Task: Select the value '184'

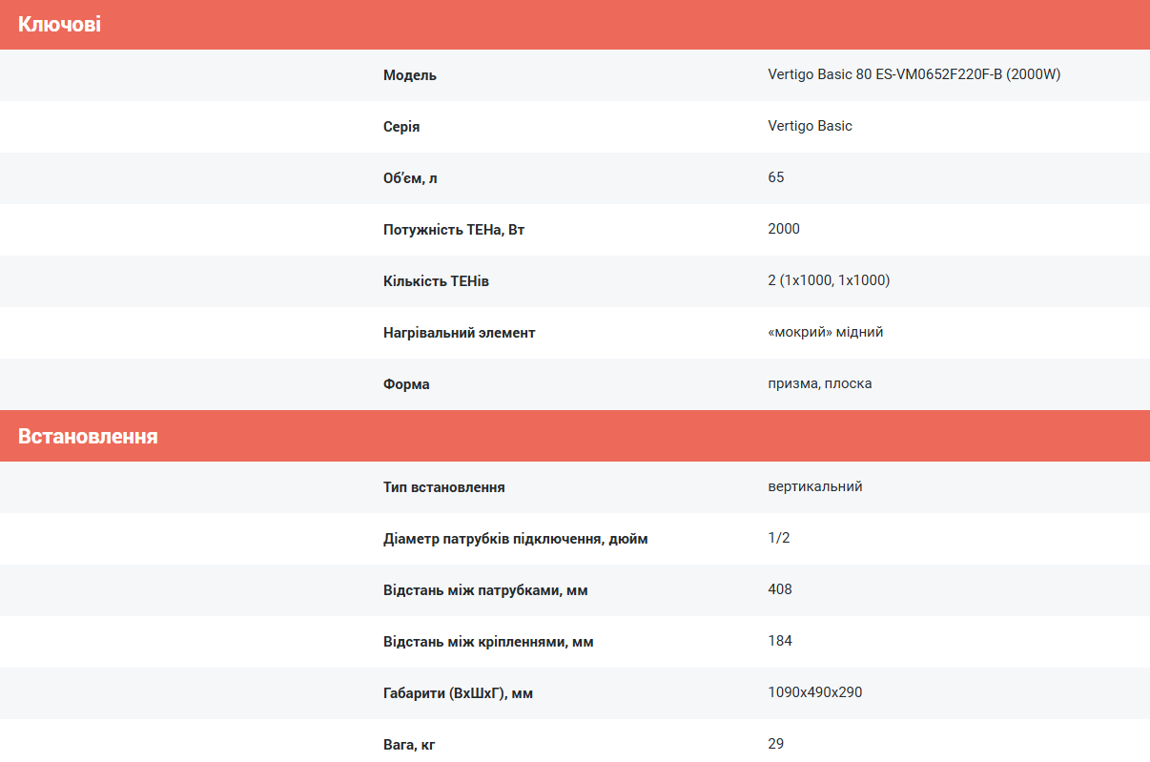Action: [780, 641]
